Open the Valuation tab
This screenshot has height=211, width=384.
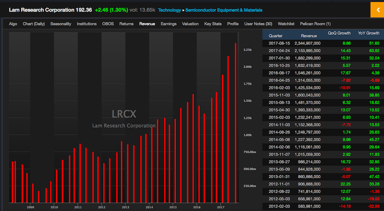click(190, 24)
